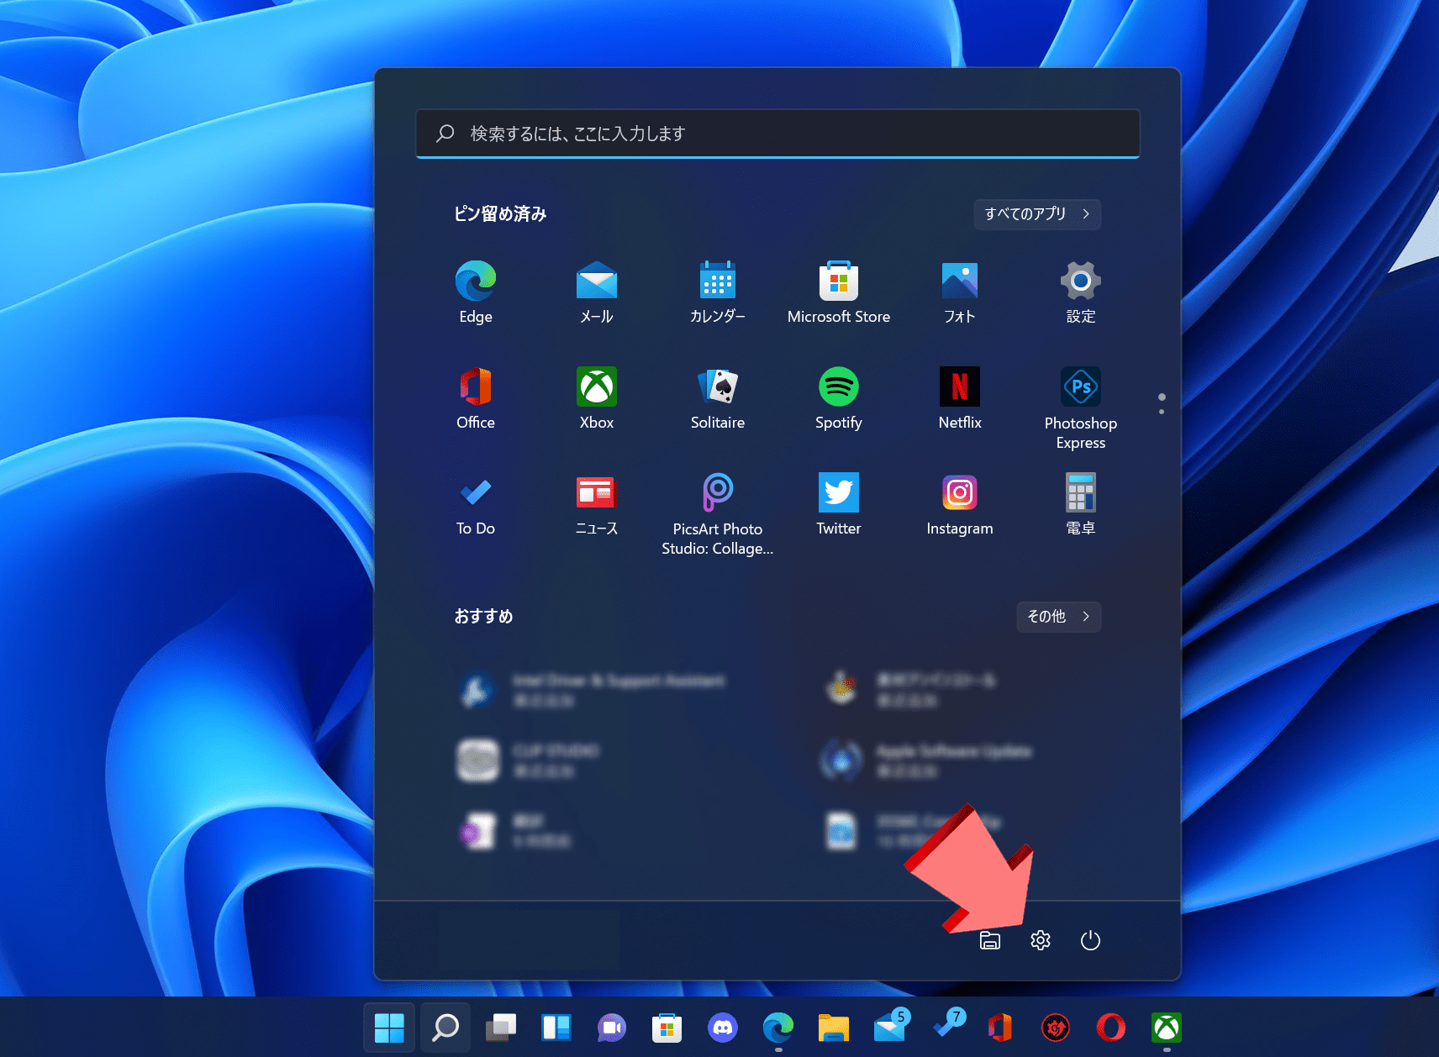Open Discord from the taskbar

tap(723, 1027)
